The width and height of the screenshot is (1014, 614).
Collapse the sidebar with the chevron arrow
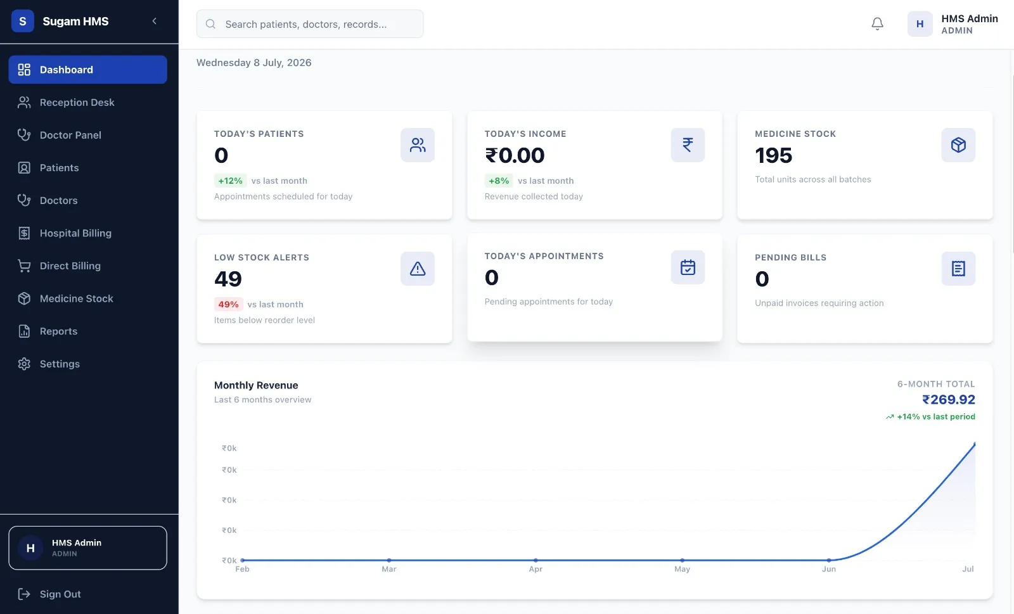(154, 22)
